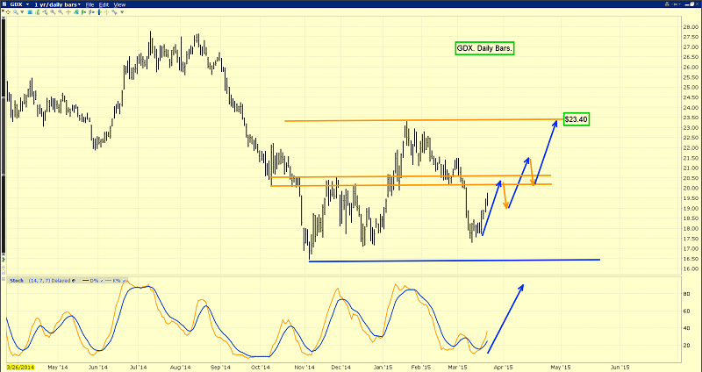Expand the arrow beside the magnifier icon

point(22,11)
